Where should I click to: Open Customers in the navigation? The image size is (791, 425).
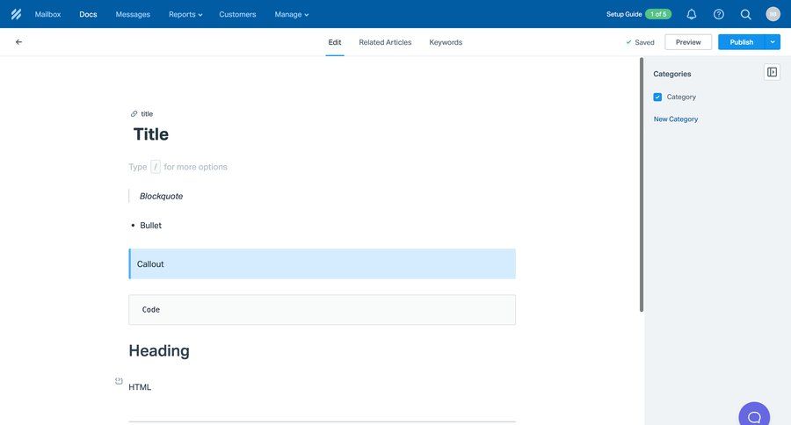point(237,14)
